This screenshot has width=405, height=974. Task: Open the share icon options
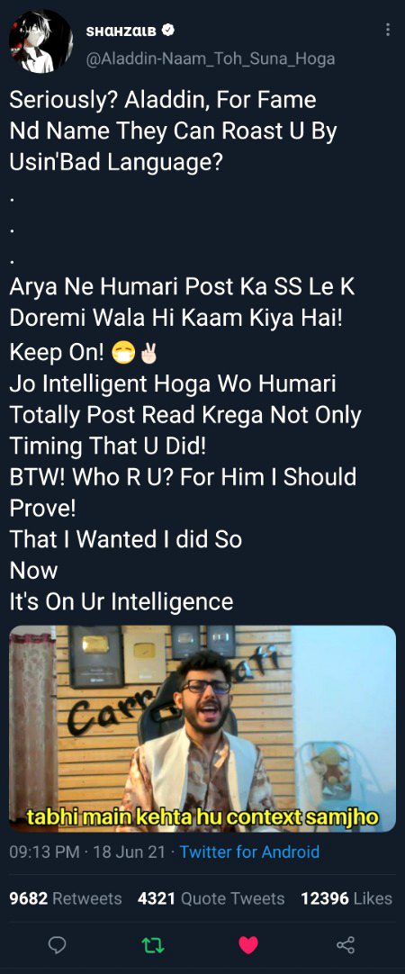(x=345, y=945)
